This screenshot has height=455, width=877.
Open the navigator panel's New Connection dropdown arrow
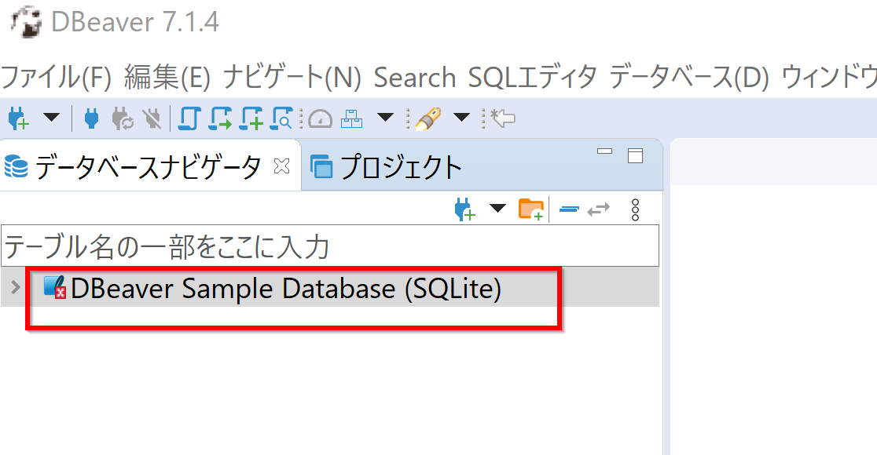click(497, 208)
